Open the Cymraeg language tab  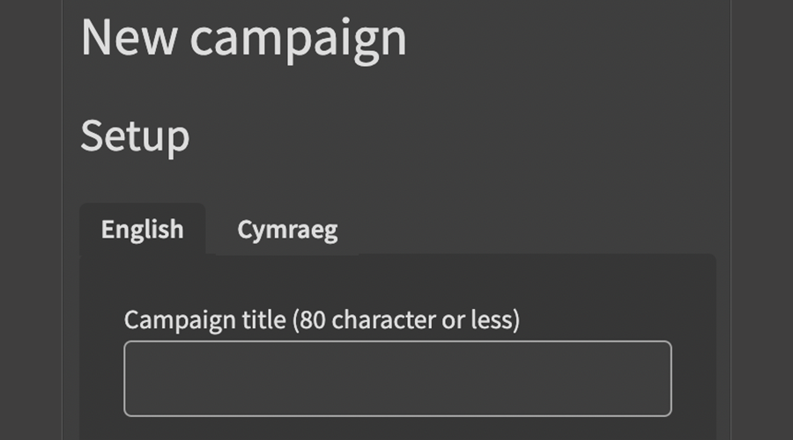[287, 231]
